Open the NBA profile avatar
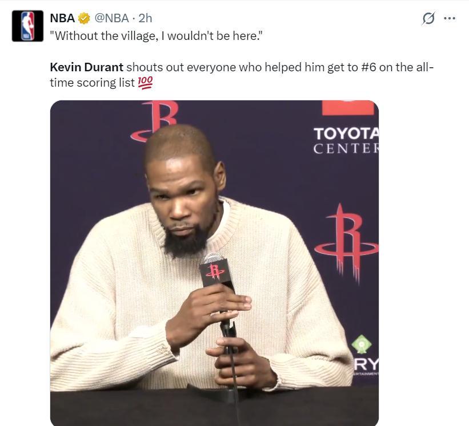469x426 pixels. (x=27, y=26)
